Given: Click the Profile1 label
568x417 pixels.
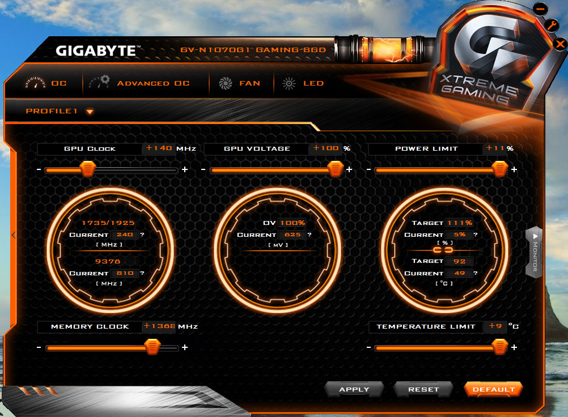Looking at the screenshot, I should click(x=52, y=111).
